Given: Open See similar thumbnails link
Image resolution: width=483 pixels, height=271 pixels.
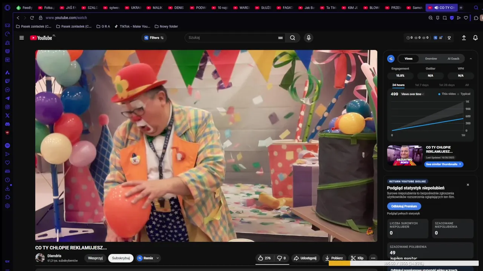Looking at the screenshot, I should [444, 164].
